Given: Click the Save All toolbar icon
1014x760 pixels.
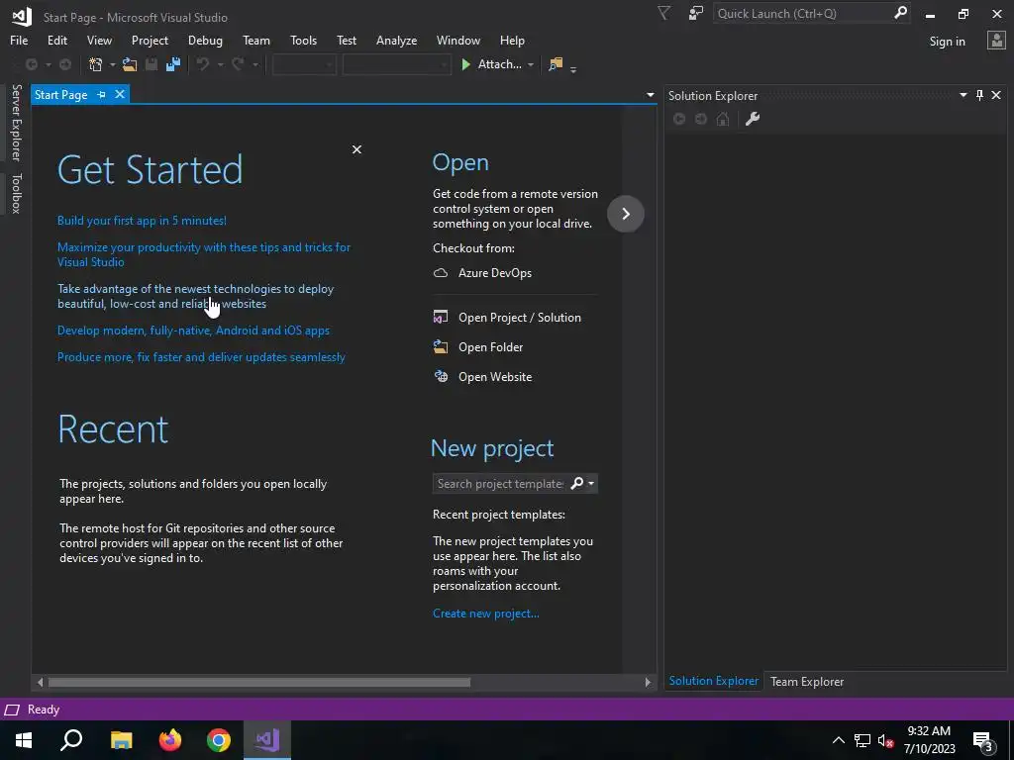Looking at the screenshot, I should (x=173, y=64).
